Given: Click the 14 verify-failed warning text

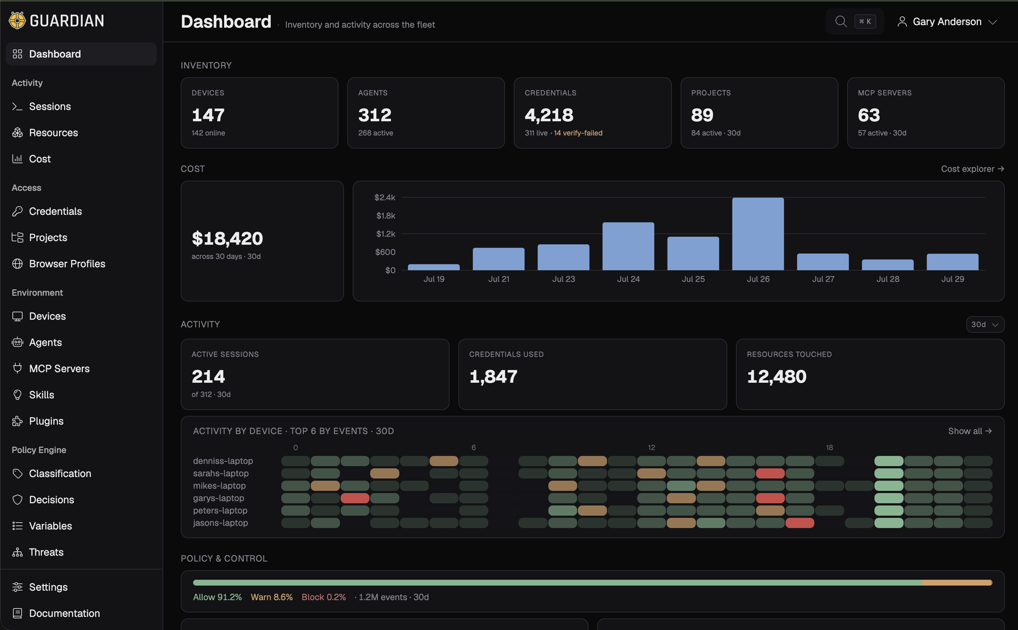Looking at the screenshot, I should coord(578,133).
